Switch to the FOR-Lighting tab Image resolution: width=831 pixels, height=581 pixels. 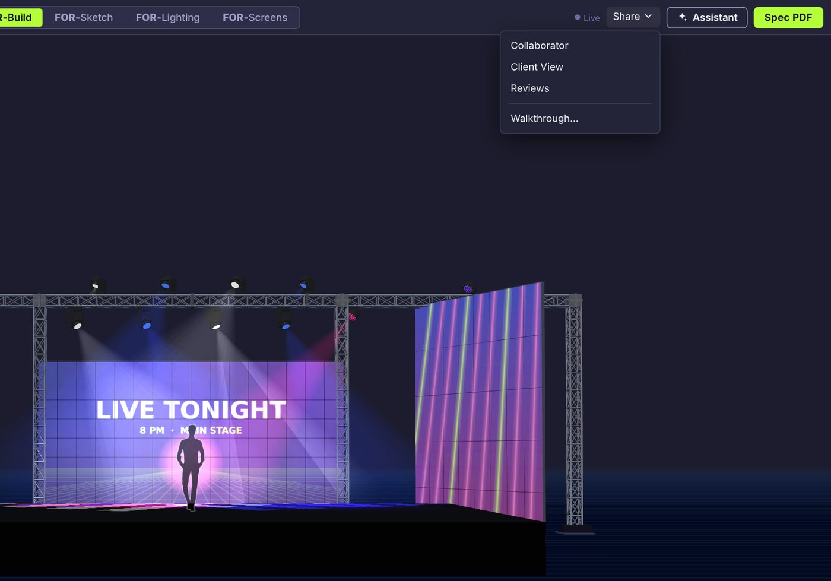(168, 17)
